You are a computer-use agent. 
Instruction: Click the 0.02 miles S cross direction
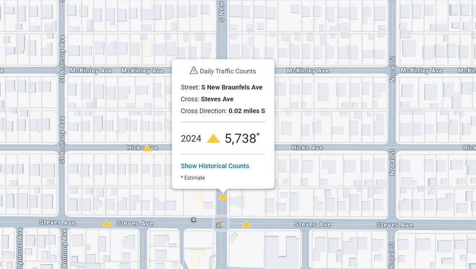(x=247, y=111)
